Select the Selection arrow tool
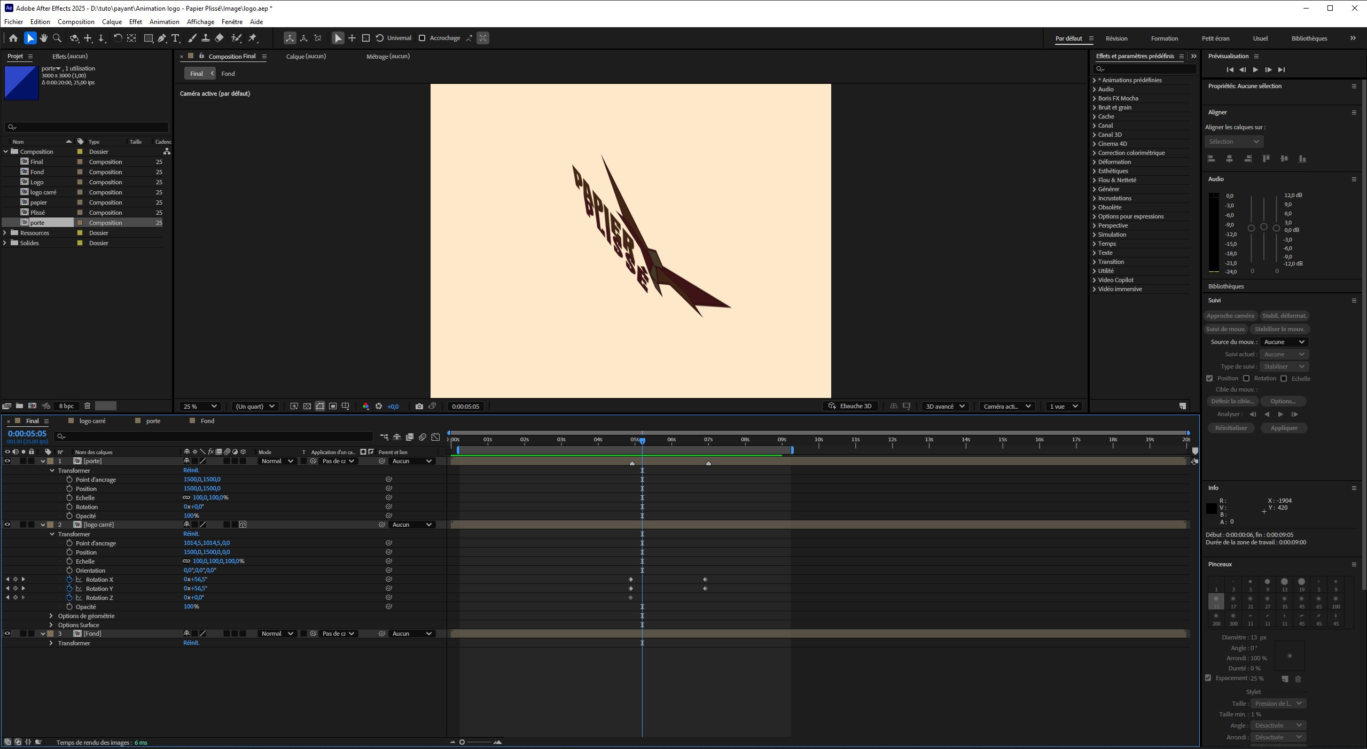This screenshot has width=1367, height=749. click(x=30, y=38)
